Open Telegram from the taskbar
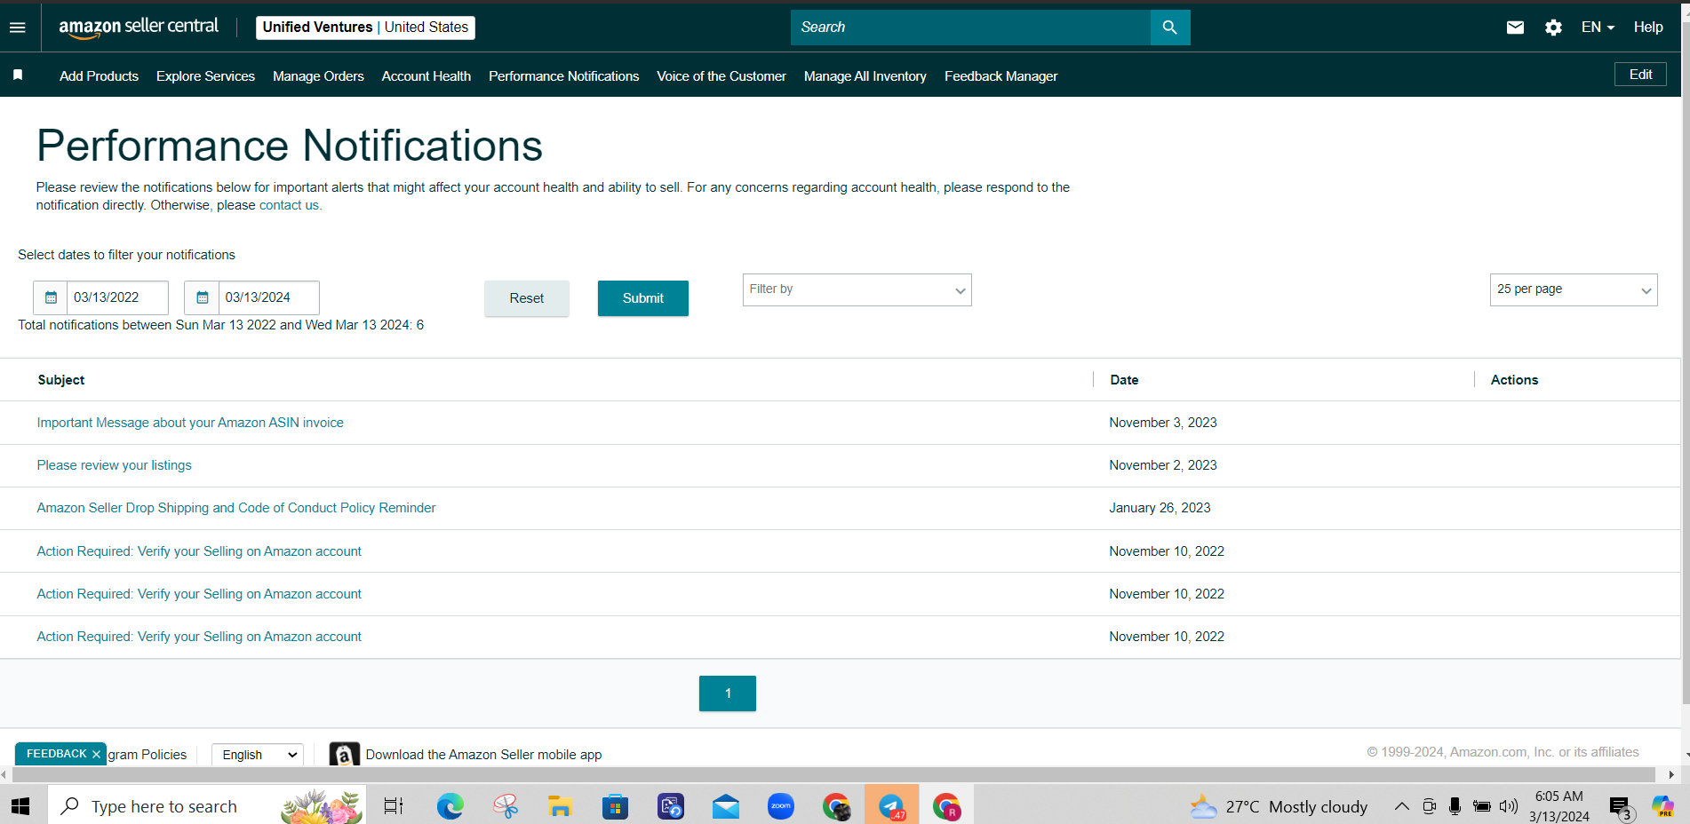This screenshot has width=1690, height=824. point(891,806)
